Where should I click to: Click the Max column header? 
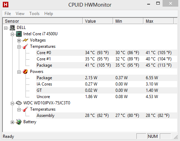coord(159,21)
